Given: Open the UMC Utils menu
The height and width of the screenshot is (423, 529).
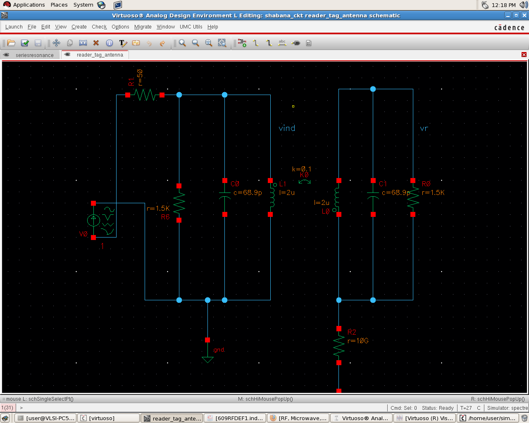Looking at the screenshot, I should click(191, 27).
